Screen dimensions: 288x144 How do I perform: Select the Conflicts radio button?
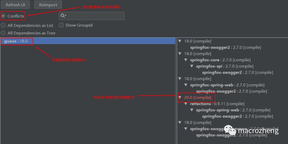click(x=3, y=16)
